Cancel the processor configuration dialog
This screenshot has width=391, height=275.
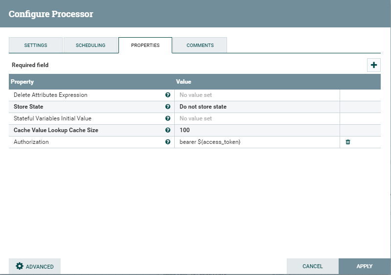pos(312,266)
